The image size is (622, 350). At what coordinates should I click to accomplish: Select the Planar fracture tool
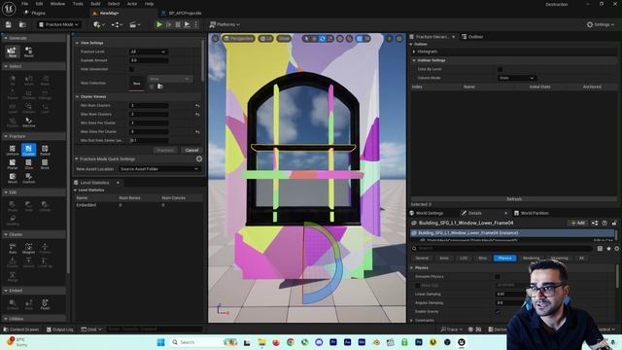[x=13, y=164]
